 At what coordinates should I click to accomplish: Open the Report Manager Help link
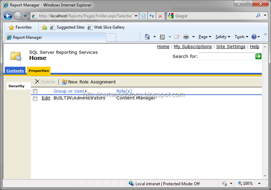click(x=254, y=47)
